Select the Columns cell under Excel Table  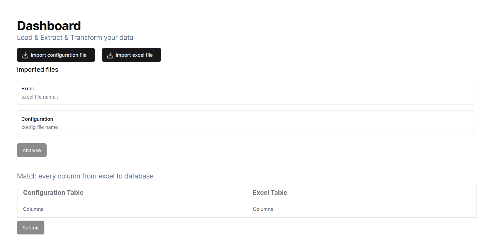pyautogui.click(x=263, y=209)
